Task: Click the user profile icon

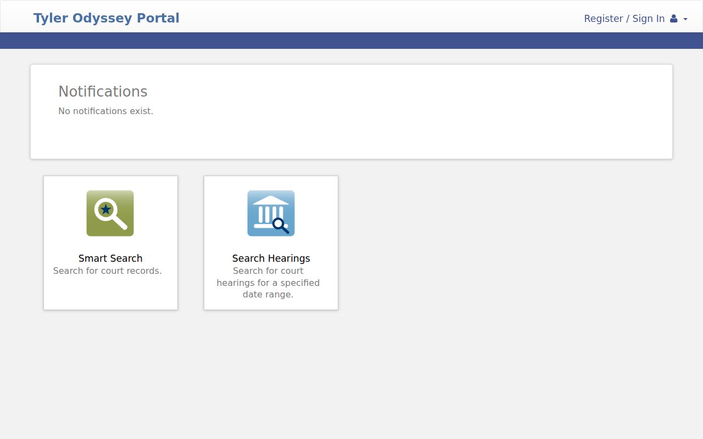Action: tap(674, 19)
